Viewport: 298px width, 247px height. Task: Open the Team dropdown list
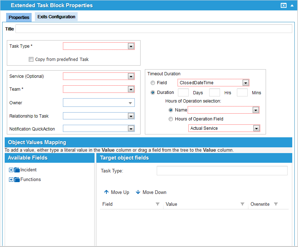tap(131, 89)
